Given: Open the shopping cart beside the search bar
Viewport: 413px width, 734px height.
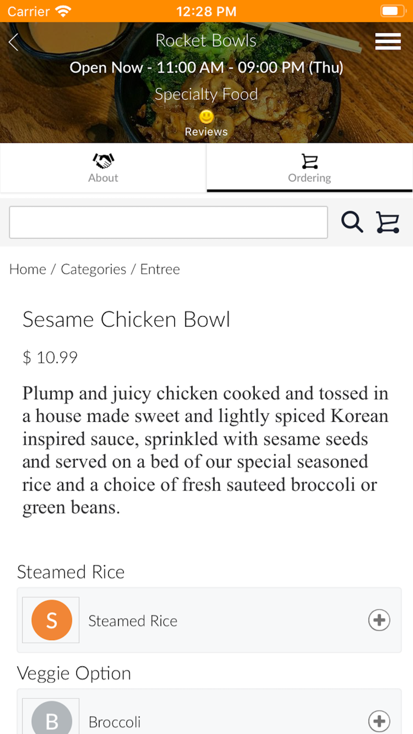Looking at the screenshot, I should click(x=388, y=222).
